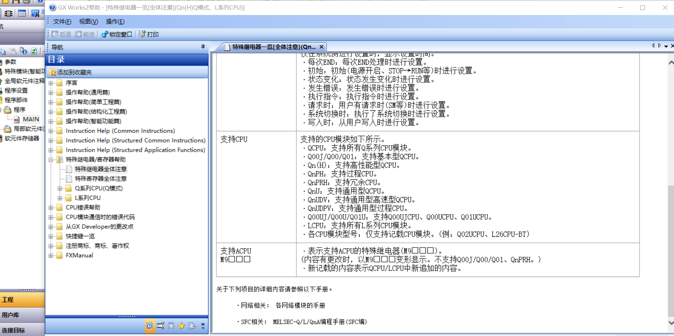
Task: Close the 特殊继电器一览 document tab
Action: point(321,47)
